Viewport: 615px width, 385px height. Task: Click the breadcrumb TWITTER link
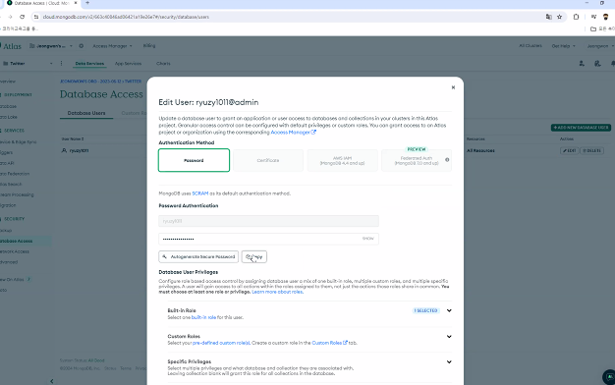click(133, 82)
